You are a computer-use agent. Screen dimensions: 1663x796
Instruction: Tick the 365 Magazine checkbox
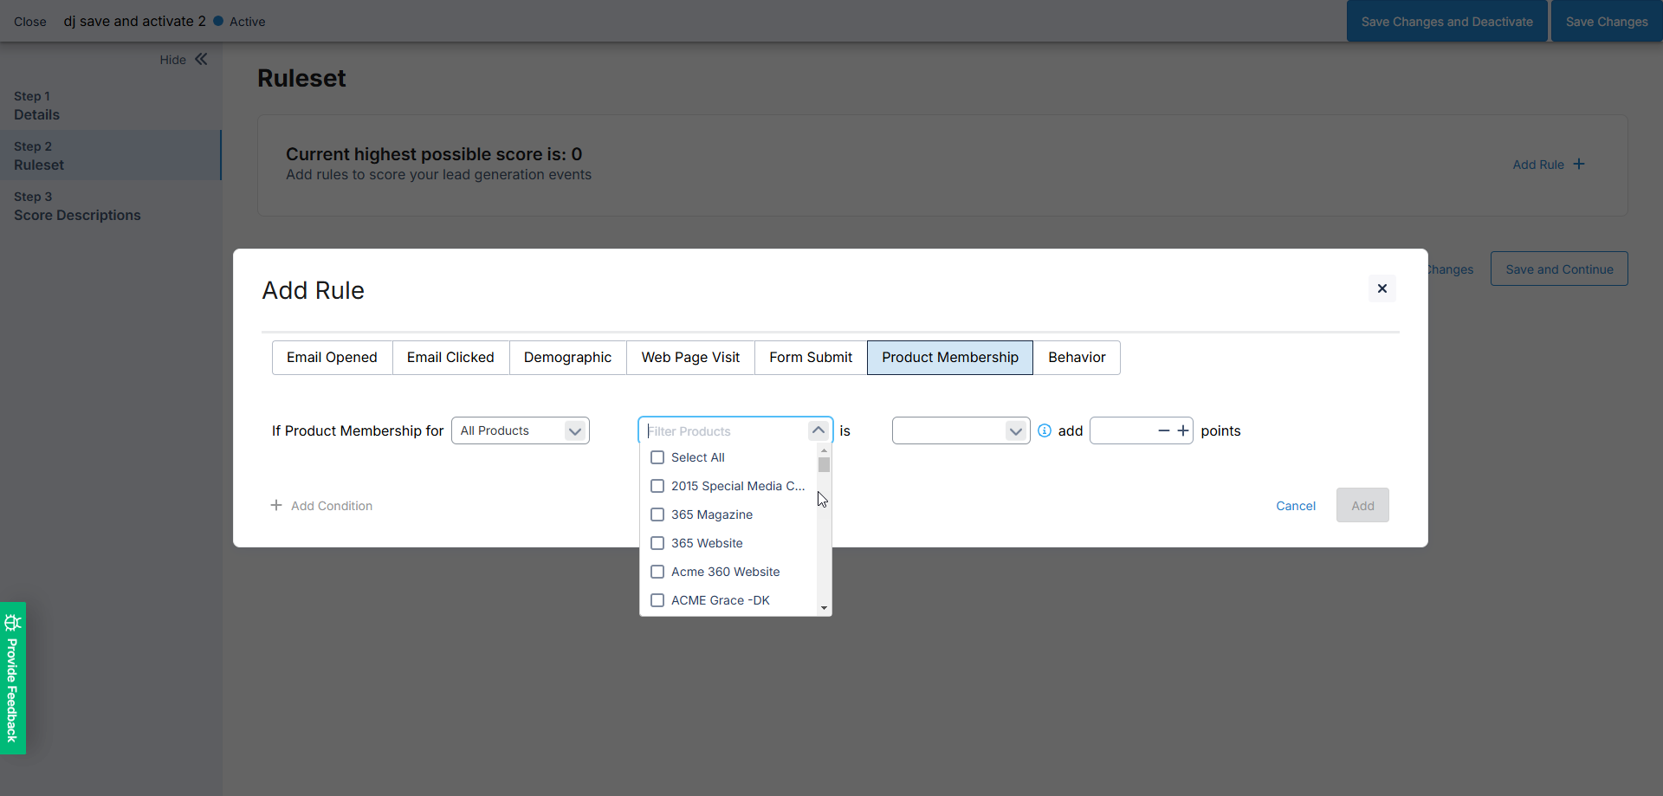657,514
